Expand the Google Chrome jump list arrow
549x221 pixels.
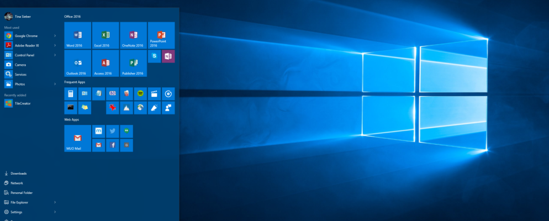coord(55,36)
